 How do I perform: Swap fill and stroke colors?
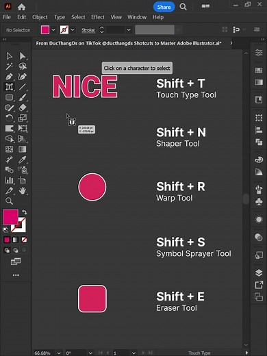tap(24, 212)
